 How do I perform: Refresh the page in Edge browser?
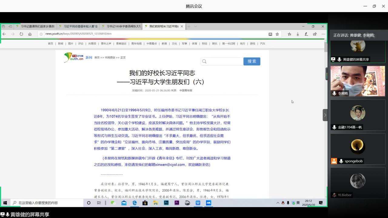(x=21, y=34)
